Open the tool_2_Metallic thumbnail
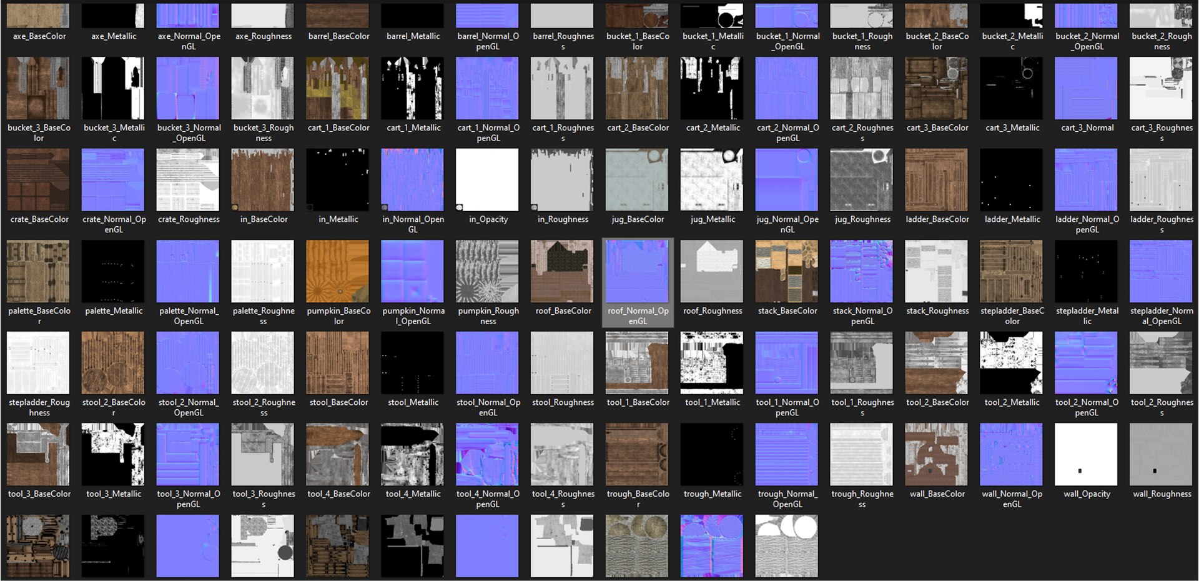 1012,363
